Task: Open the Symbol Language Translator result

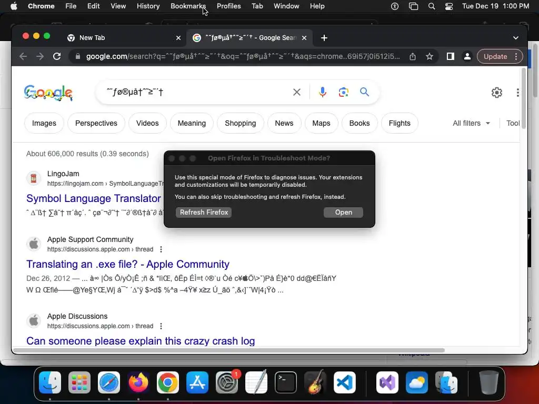Action: click(94, 198)
